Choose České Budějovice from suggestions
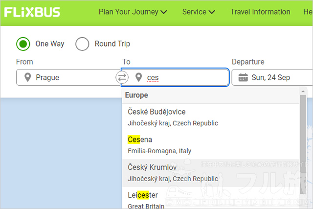313x209 pixels. pos(211,117)
